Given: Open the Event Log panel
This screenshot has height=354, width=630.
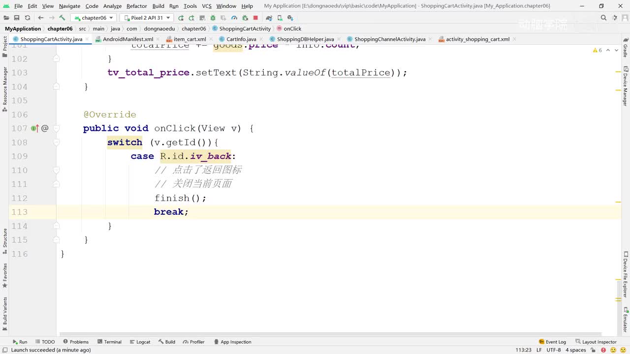Looking at the screenshot, I should click(552, 342).
